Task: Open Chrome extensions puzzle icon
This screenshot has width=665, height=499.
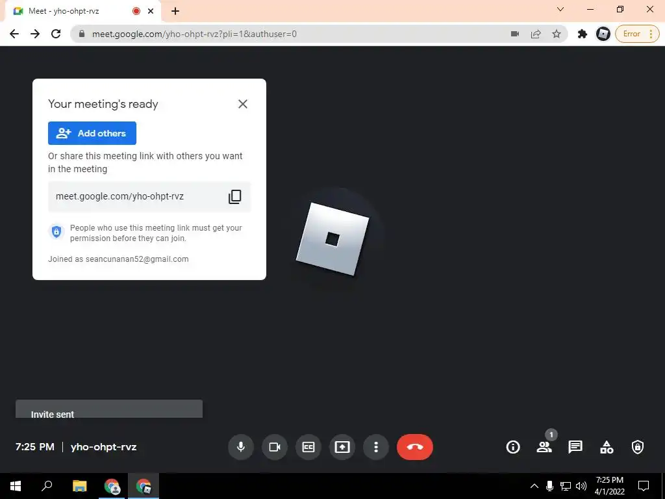Action: 583,34
